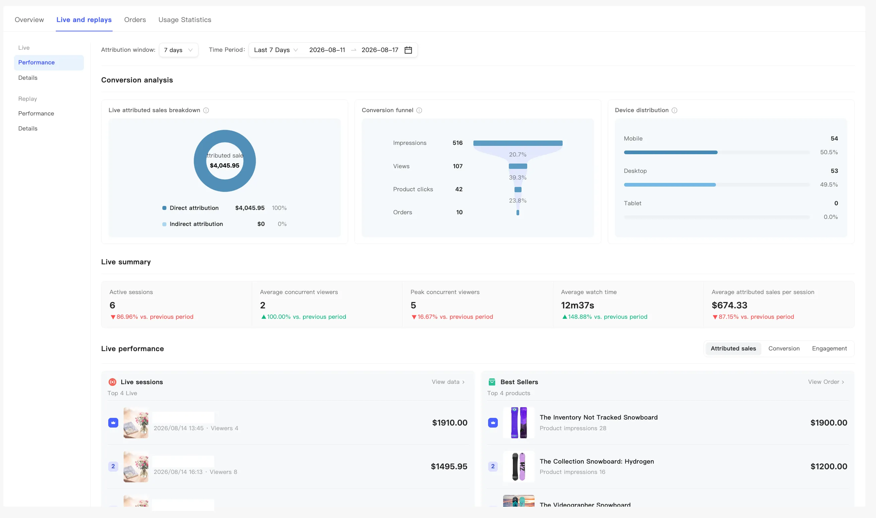Image resolution: width=876 pixels, height=518 pixels.
Task: Click the Mobile 50.5% percentage
Action: (829, 152)
